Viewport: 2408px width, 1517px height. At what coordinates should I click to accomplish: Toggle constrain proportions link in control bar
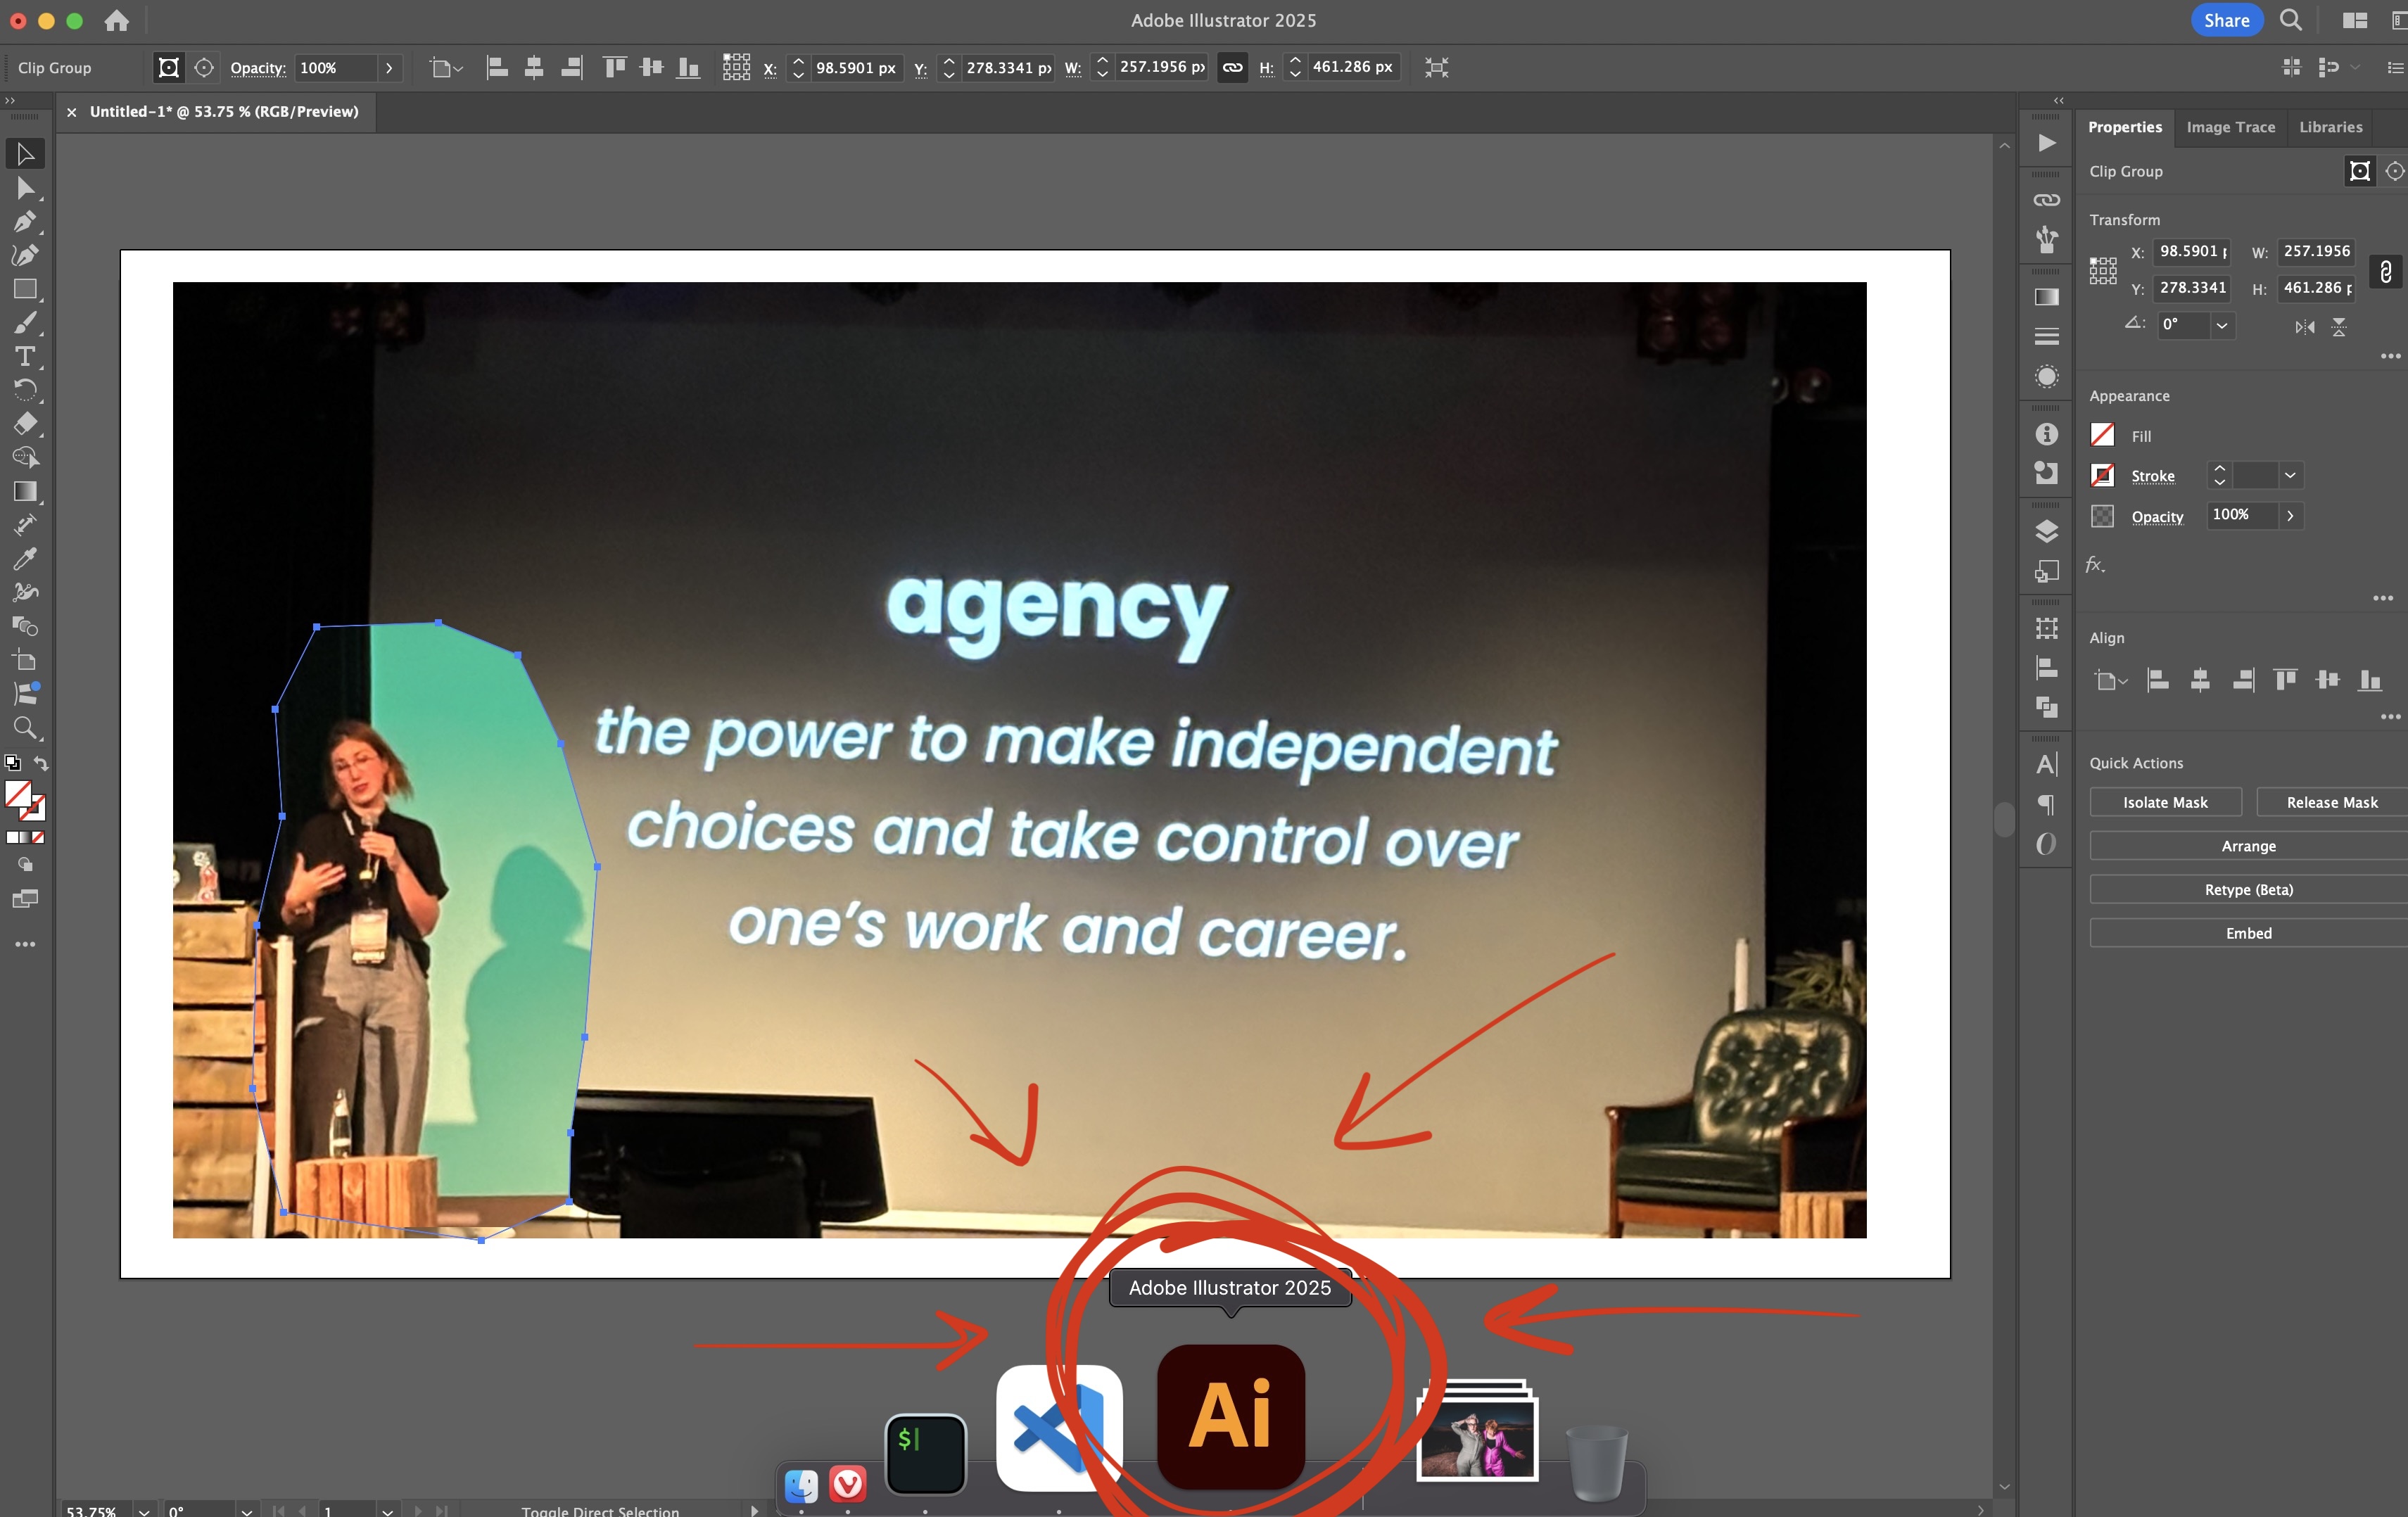(1232, 68)
